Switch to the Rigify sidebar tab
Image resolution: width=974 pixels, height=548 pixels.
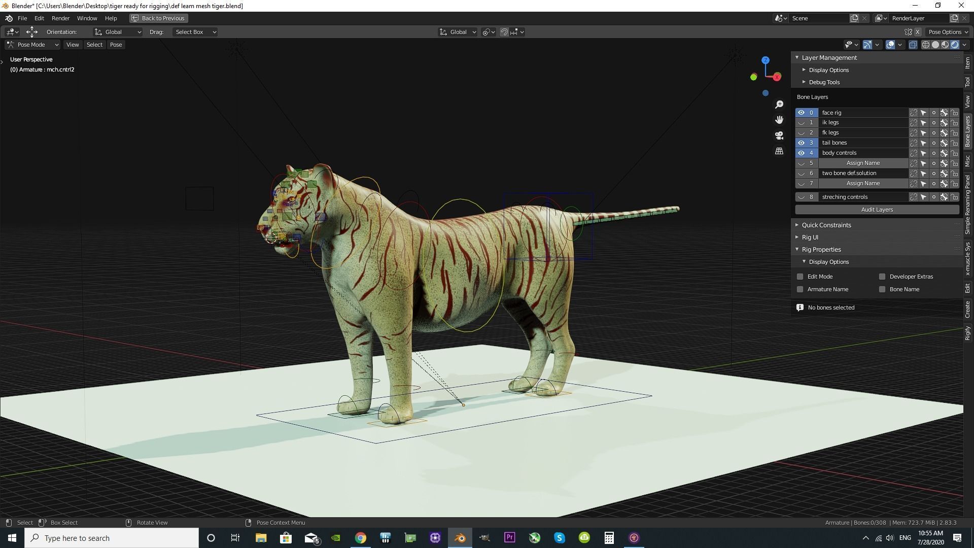click(968, 333)
